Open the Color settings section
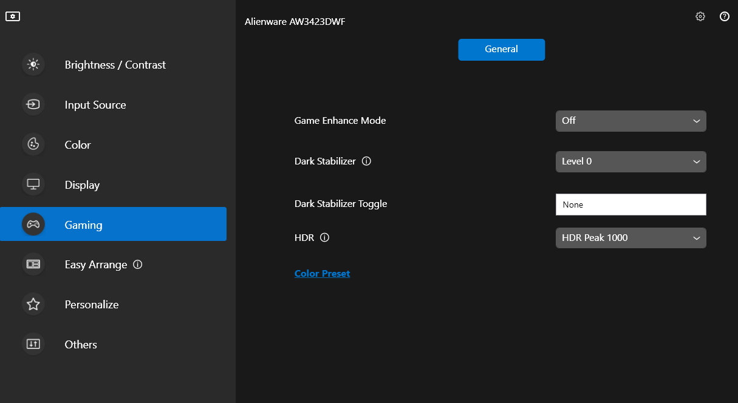 click(x=113, y=144)
